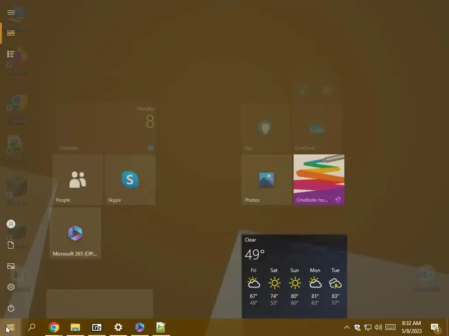Screen dimensions: 449x336
Task: Open File Explorer from taskbar
Action: click(x=75, y=327)
